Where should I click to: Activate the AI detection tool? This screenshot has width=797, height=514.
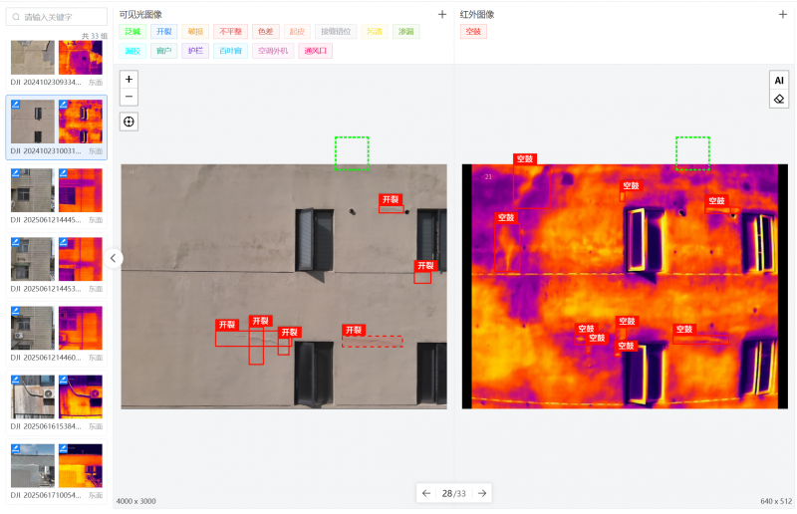pyautogui.click(x=779, y=80)
